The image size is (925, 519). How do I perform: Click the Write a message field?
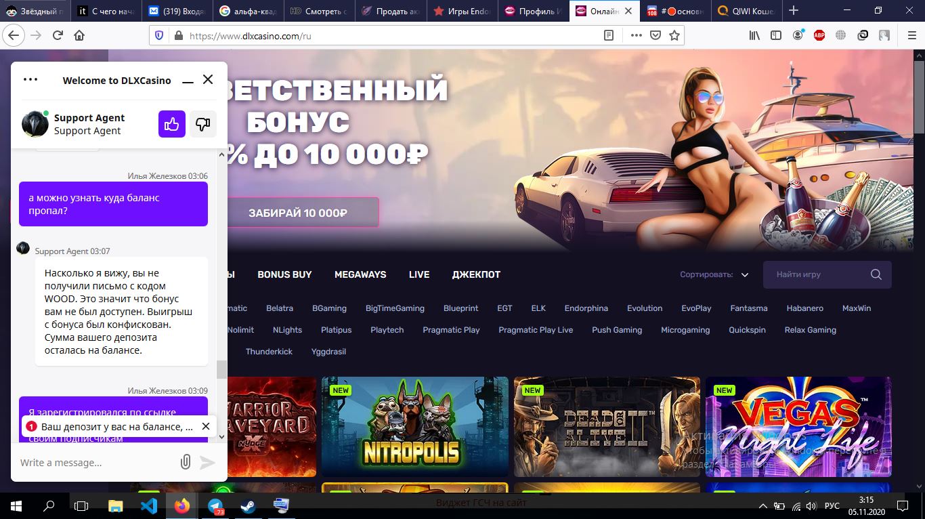(x=95, y=463)
